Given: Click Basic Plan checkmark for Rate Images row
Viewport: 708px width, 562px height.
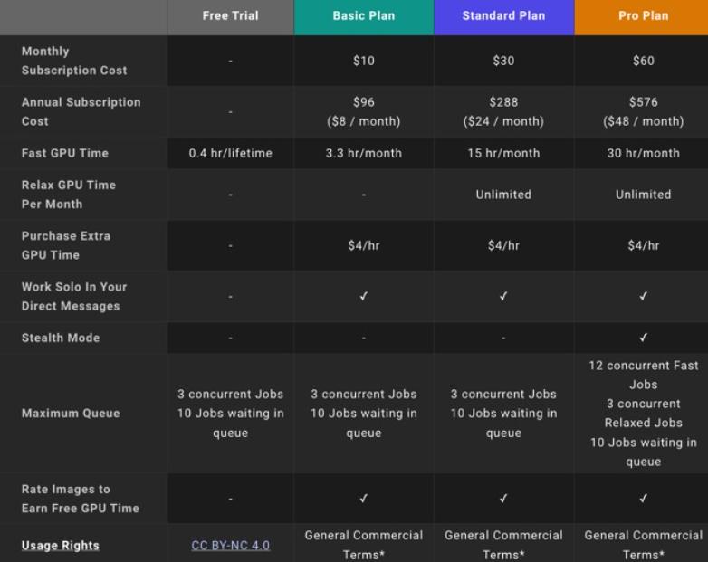Looking at the screenshot, I should (364, 499).
